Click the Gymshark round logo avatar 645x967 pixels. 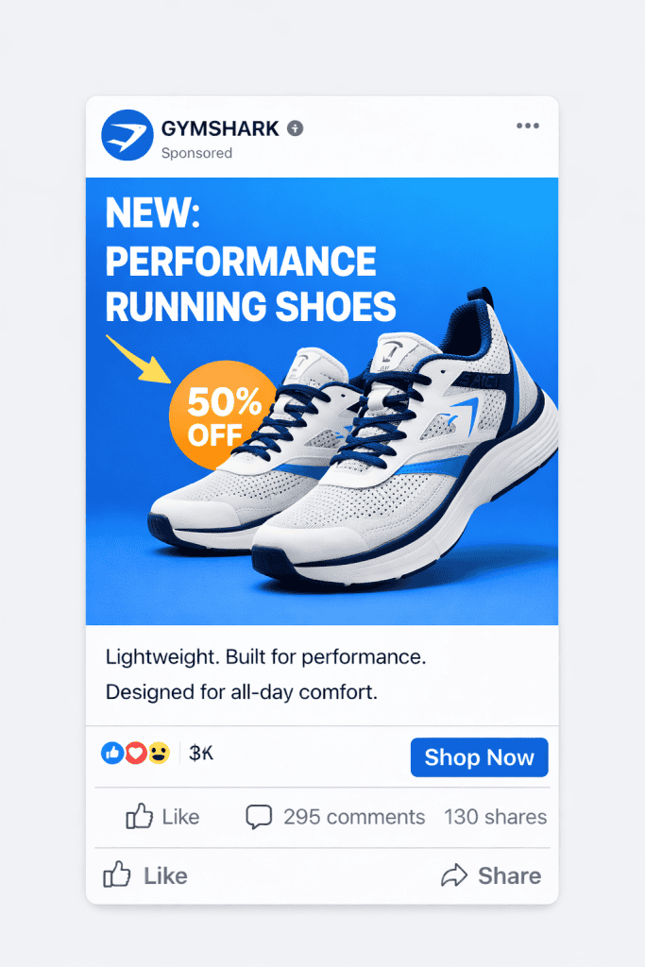point(127,135)
